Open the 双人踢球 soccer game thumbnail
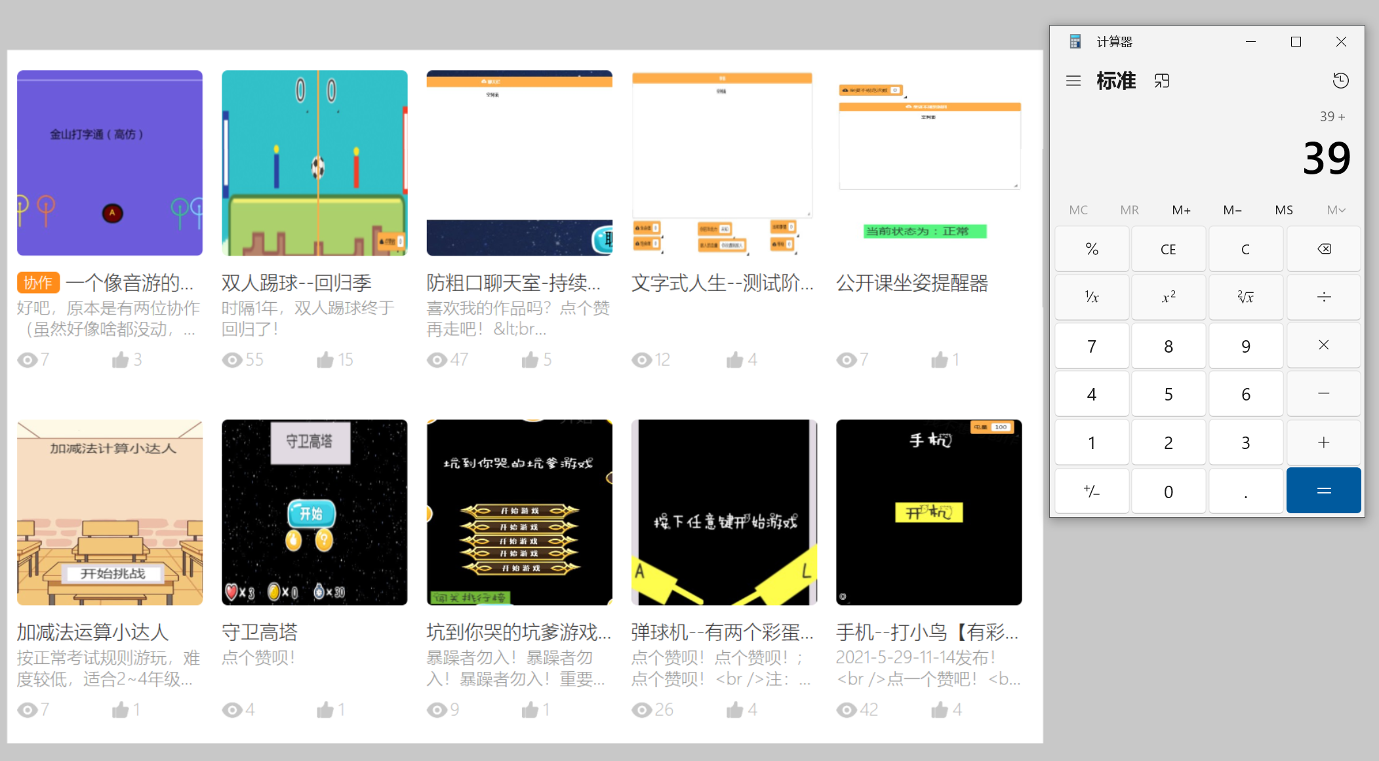 coord(314,163)
